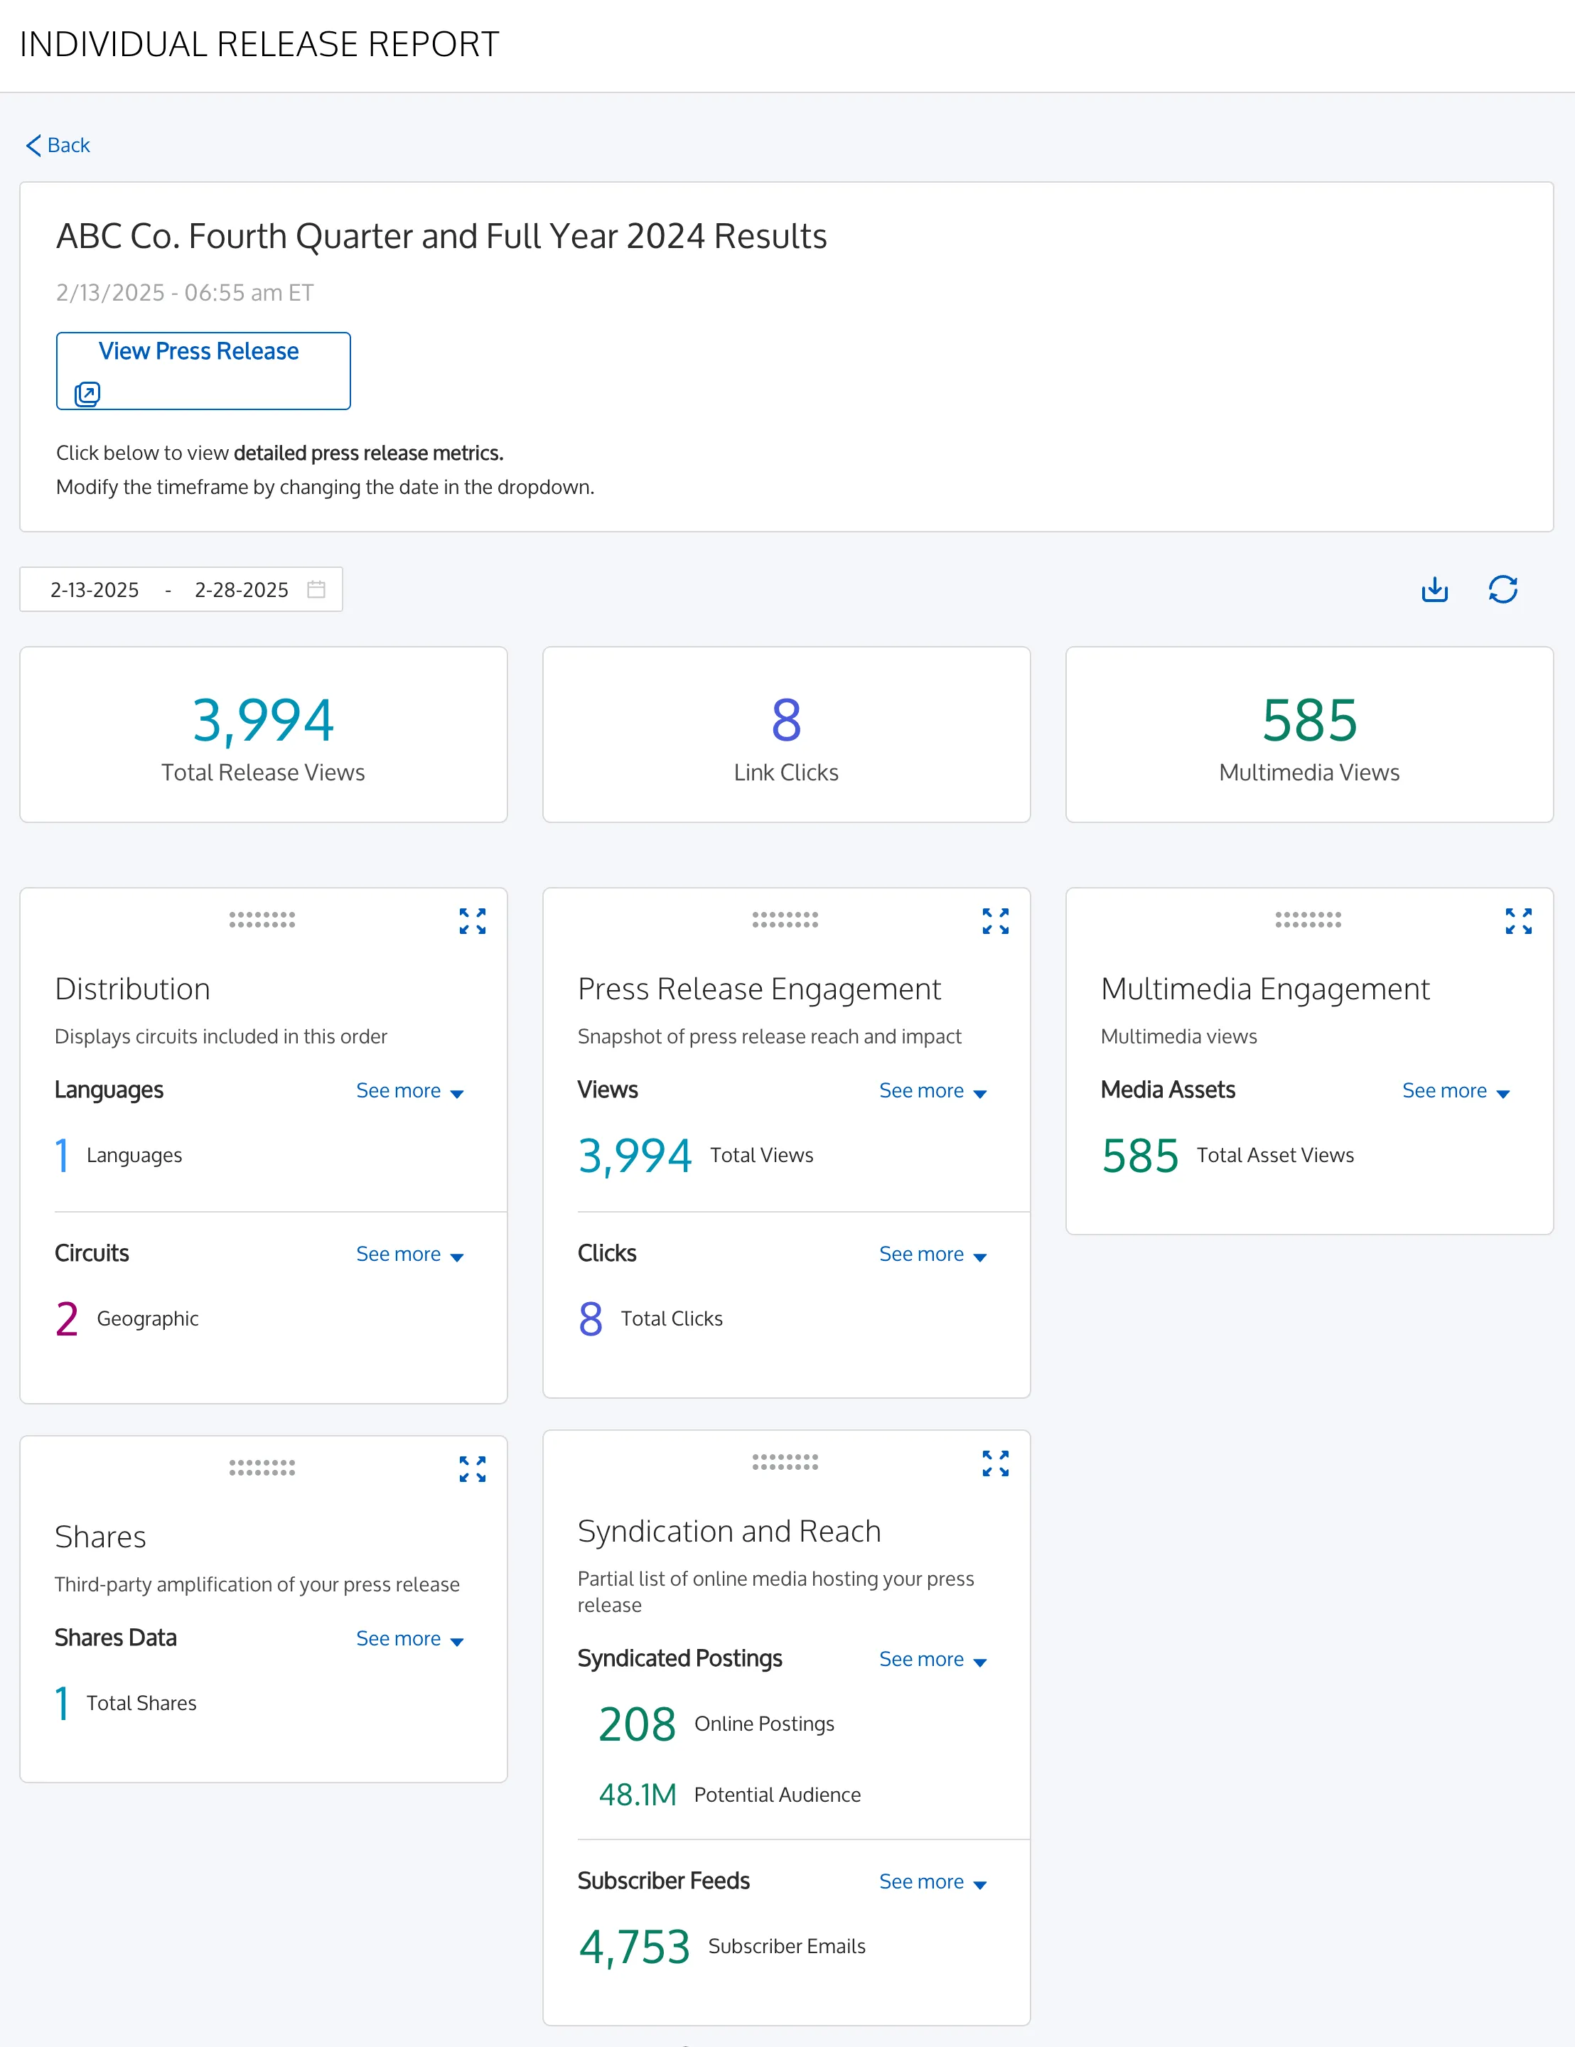Click the Back chevron arrow
This screenshot has height=2047, width=1575.
point(33,145)
